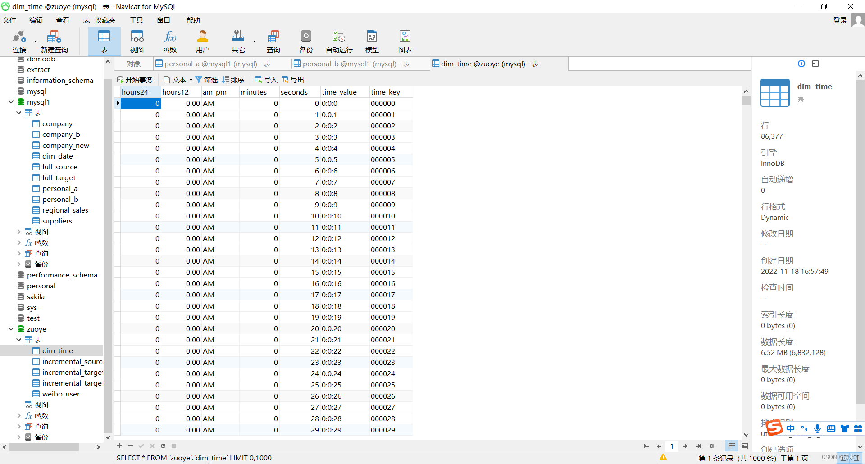This screenshot has width=865, height=464.
Task: Select the dim_date table in the tree
Action: [x=57, y=156]
